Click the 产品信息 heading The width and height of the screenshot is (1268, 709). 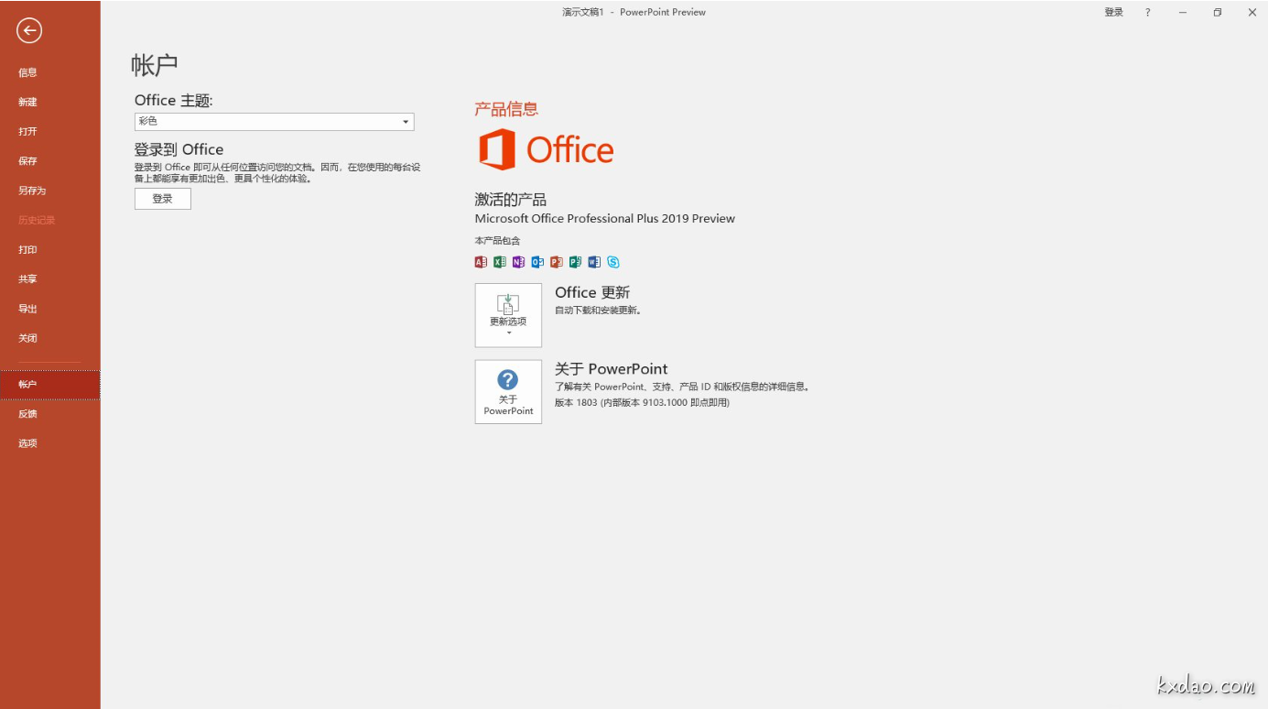(506, 109)
